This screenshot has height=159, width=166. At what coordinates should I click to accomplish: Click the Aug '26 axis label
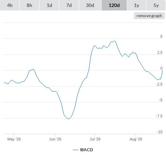[136, 139]
